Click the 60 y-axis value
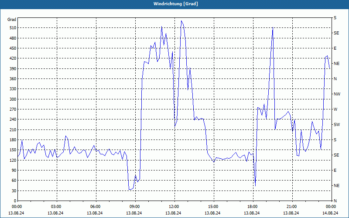The width and height of the screenshot is (349, 218). tap(14, 181)
